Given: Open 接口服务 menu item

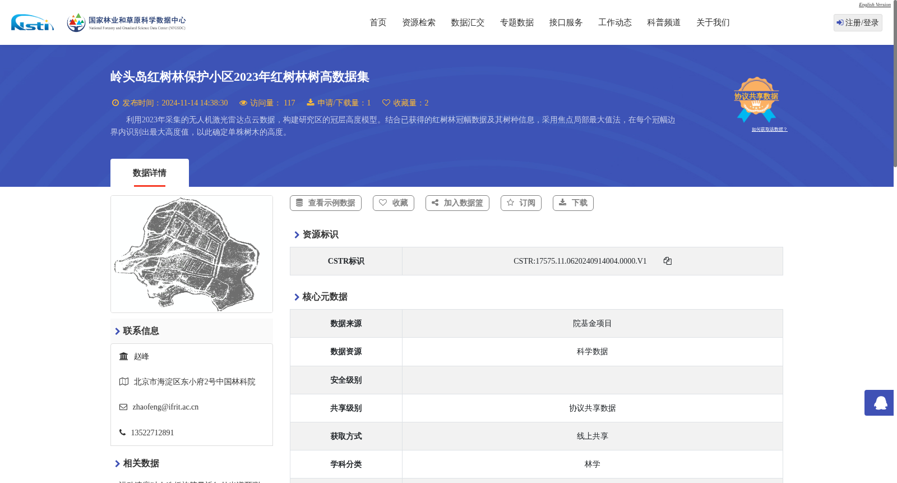Looking at the screenshot, I should [566, 22].
